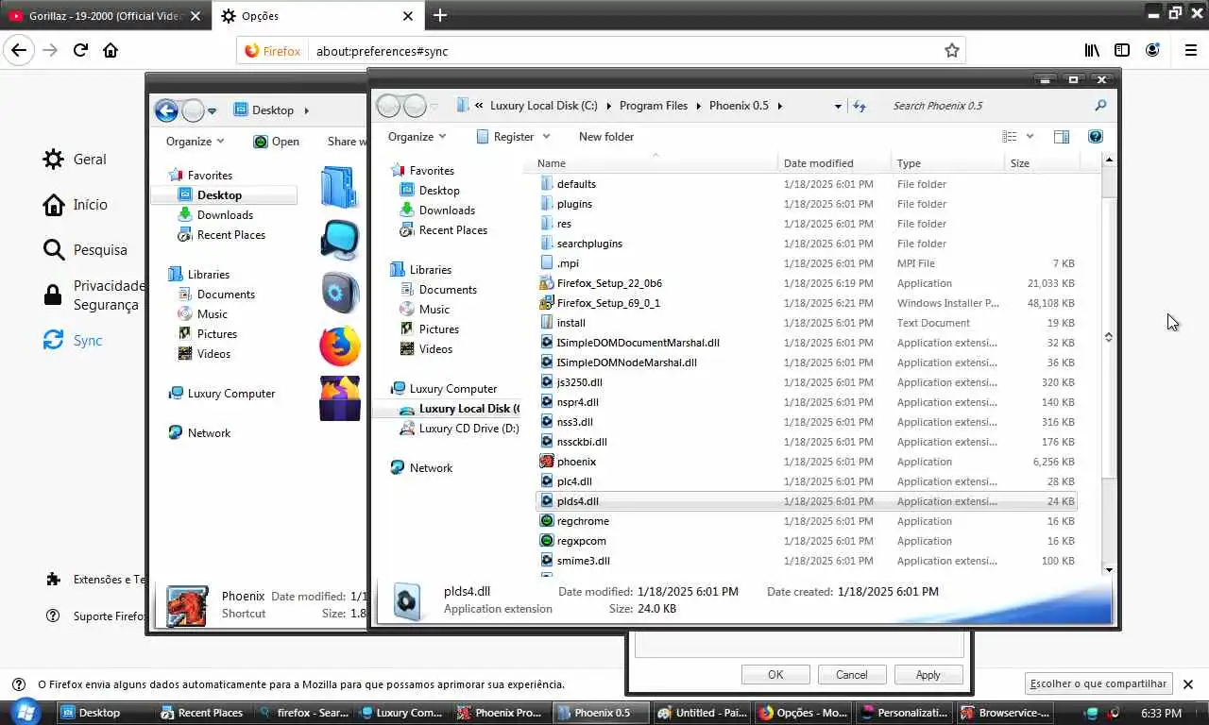This screenshot has height=725, width=1209.
Task: Dismiss the Firefox data notification bar
Action: (x=1188, y=683)
